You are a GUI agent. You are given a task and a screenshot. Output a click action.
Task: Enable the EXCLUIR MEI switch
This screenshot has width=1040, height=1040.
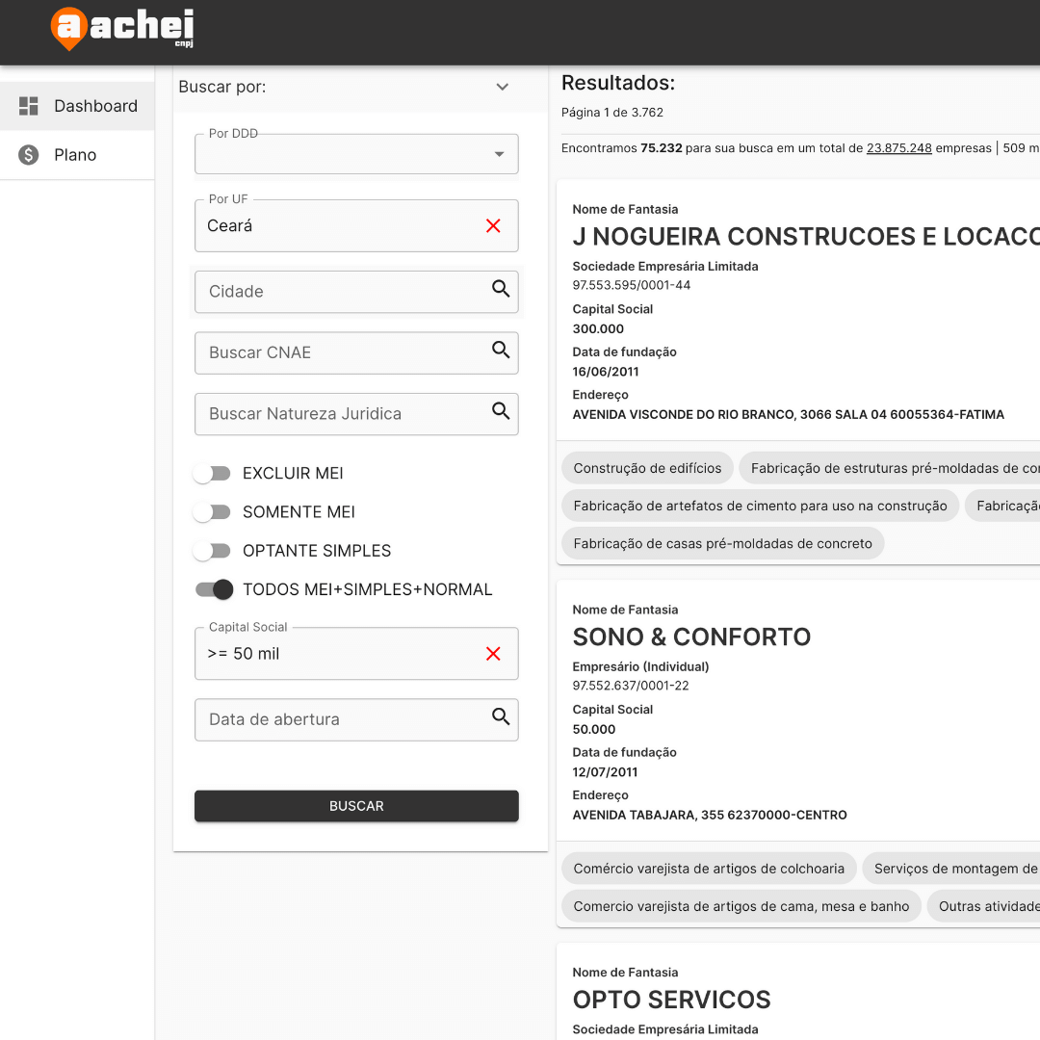pyautogui.click(x=212, y=474)
